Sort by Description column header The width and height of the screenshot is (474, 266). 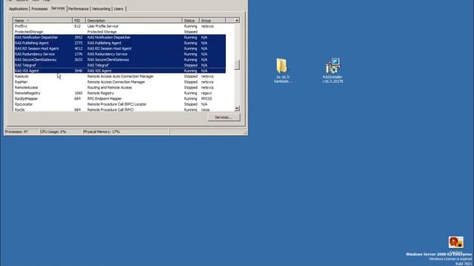tap(133, 21)
